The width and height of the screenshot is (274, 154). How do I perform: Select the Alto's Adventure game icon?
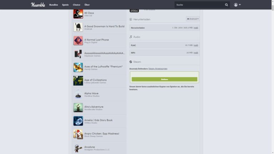(78, 108)
